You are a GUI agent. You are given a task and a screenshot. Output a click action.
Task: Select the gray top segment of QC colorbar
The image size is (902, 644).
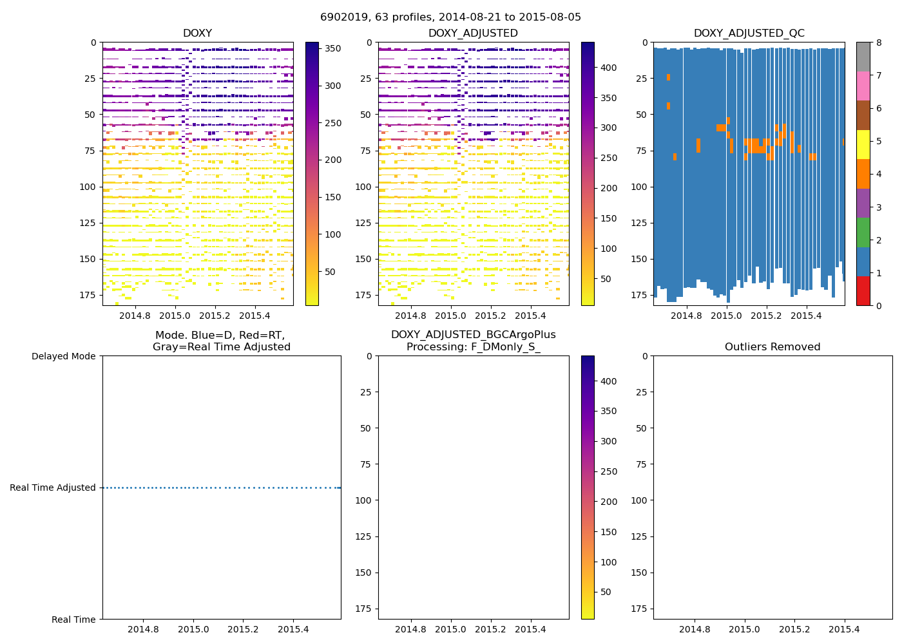[863, 57]
